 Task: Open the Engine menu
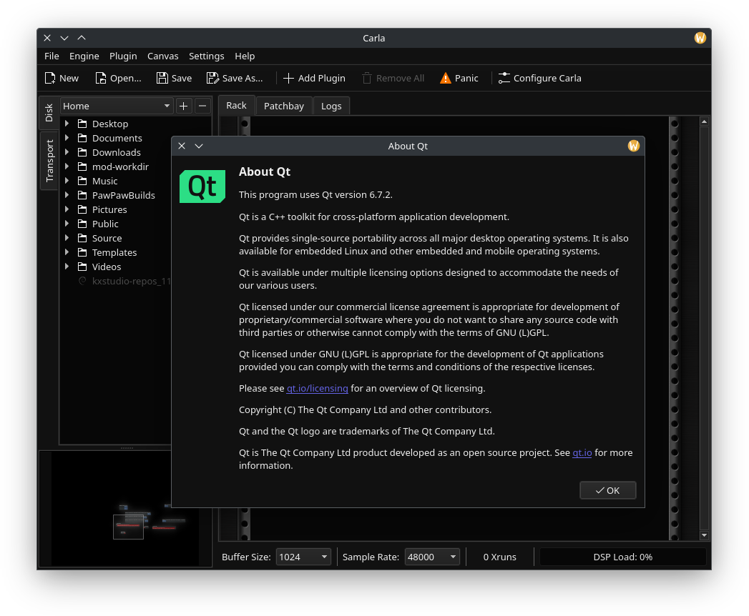84,56
